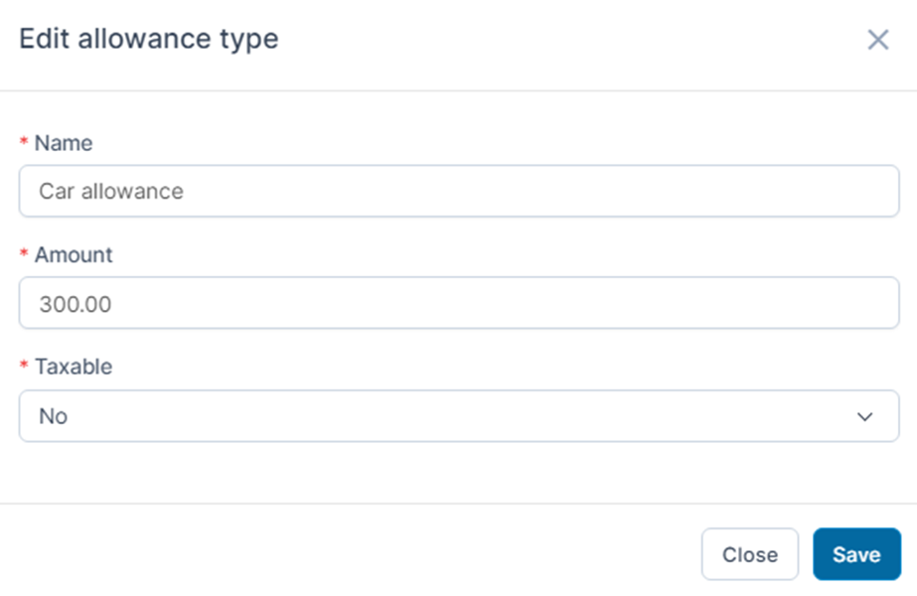This screenshot has width=917, height=596.
Task: Click the red asterisk beside Amount
Action: pyautogui.click(x=24, y=253)
